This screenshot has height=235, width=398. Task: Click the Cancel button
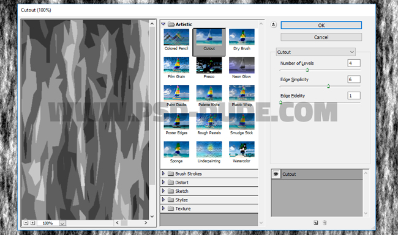tap(321, 37)
